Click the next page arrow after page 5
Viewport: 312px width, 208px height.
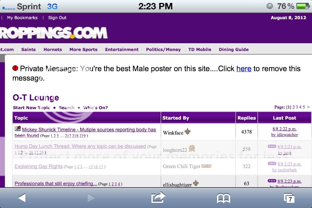308,107
